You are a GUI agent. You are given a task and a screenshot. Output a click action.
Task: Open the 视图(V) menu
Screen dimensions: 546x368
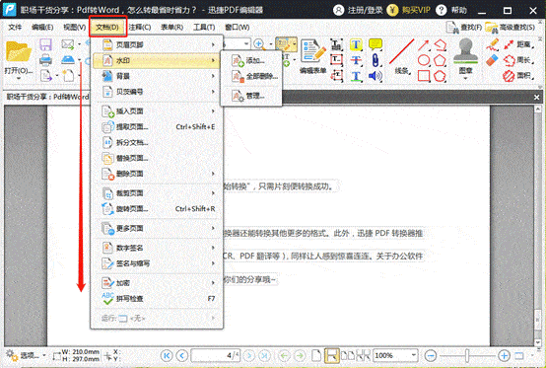[x=75, y=28]
